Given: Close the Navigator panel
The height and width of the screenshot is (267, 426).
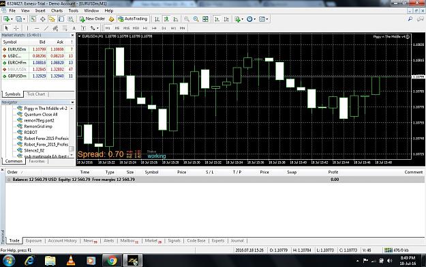Looking at the screenshot, I should (72, 102).
